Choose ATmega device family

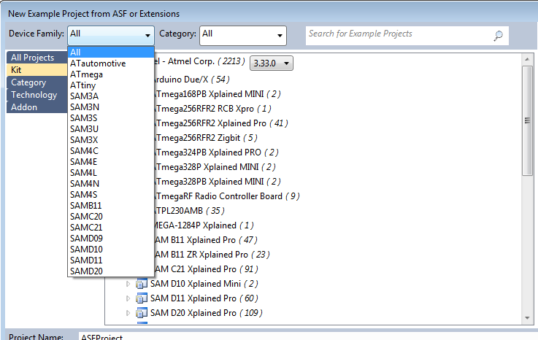click(x=111, y=74)
